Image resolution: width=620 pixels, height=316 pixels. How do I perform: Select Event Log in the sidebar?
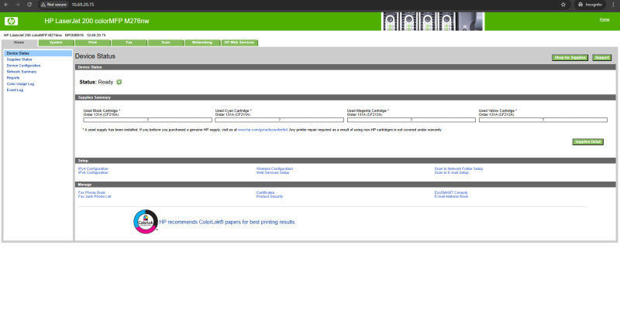(x=15, y=90)
